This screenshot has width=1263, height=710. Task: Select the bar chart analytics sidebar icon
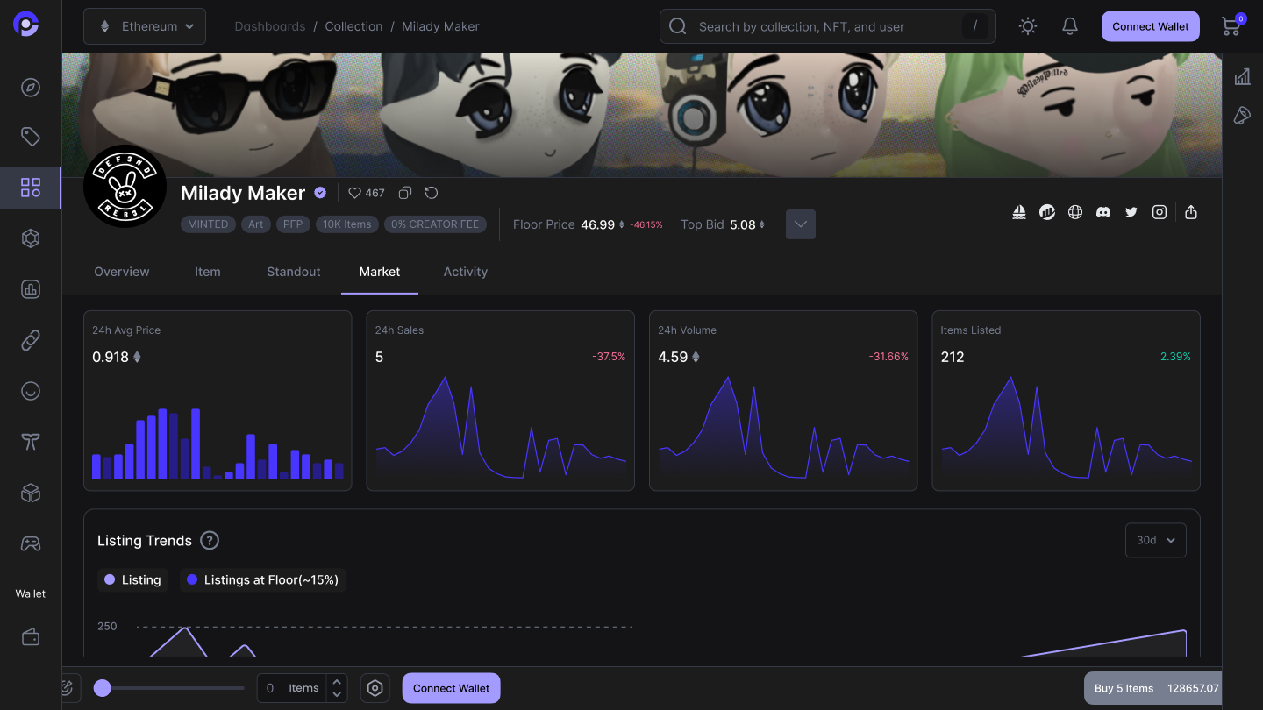point(31,289)
